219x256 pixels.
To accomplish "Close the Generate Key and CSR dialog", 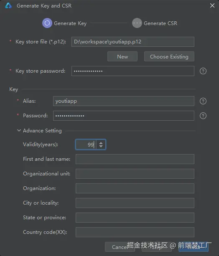I will point(212,5).
